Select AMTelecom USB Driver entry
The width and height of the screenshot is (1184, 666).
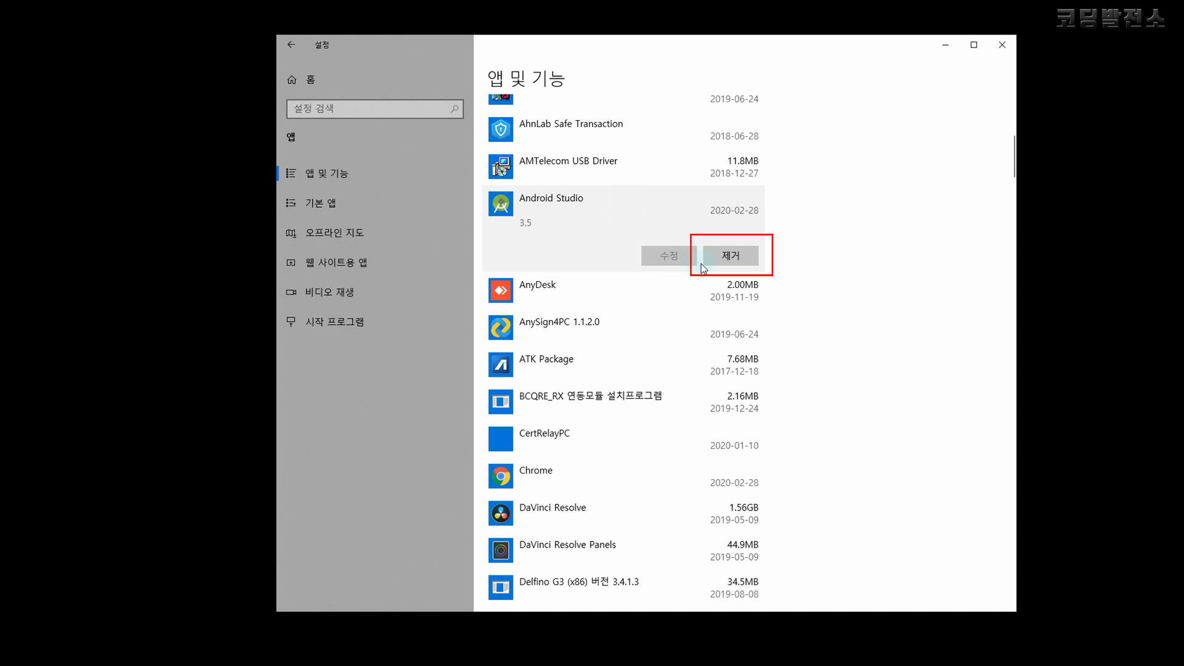coord(623,166)
